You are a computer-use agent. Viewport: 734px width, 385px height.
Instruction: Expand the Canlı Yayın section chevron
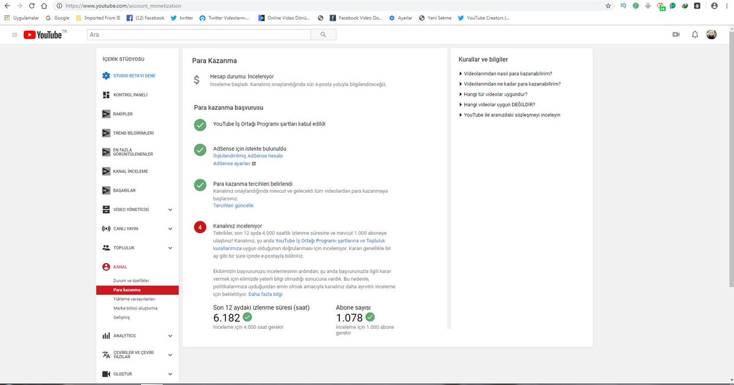170,229
